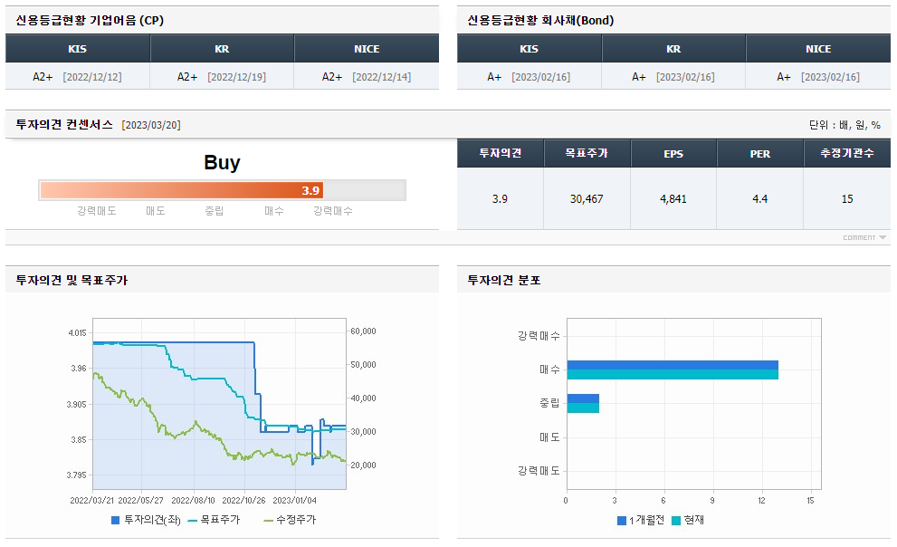Click the 신용등급현황 회사채(Bond) section title
Image resolution: width=897 pixels, height=547 pixels.
(x=540, y=20)
